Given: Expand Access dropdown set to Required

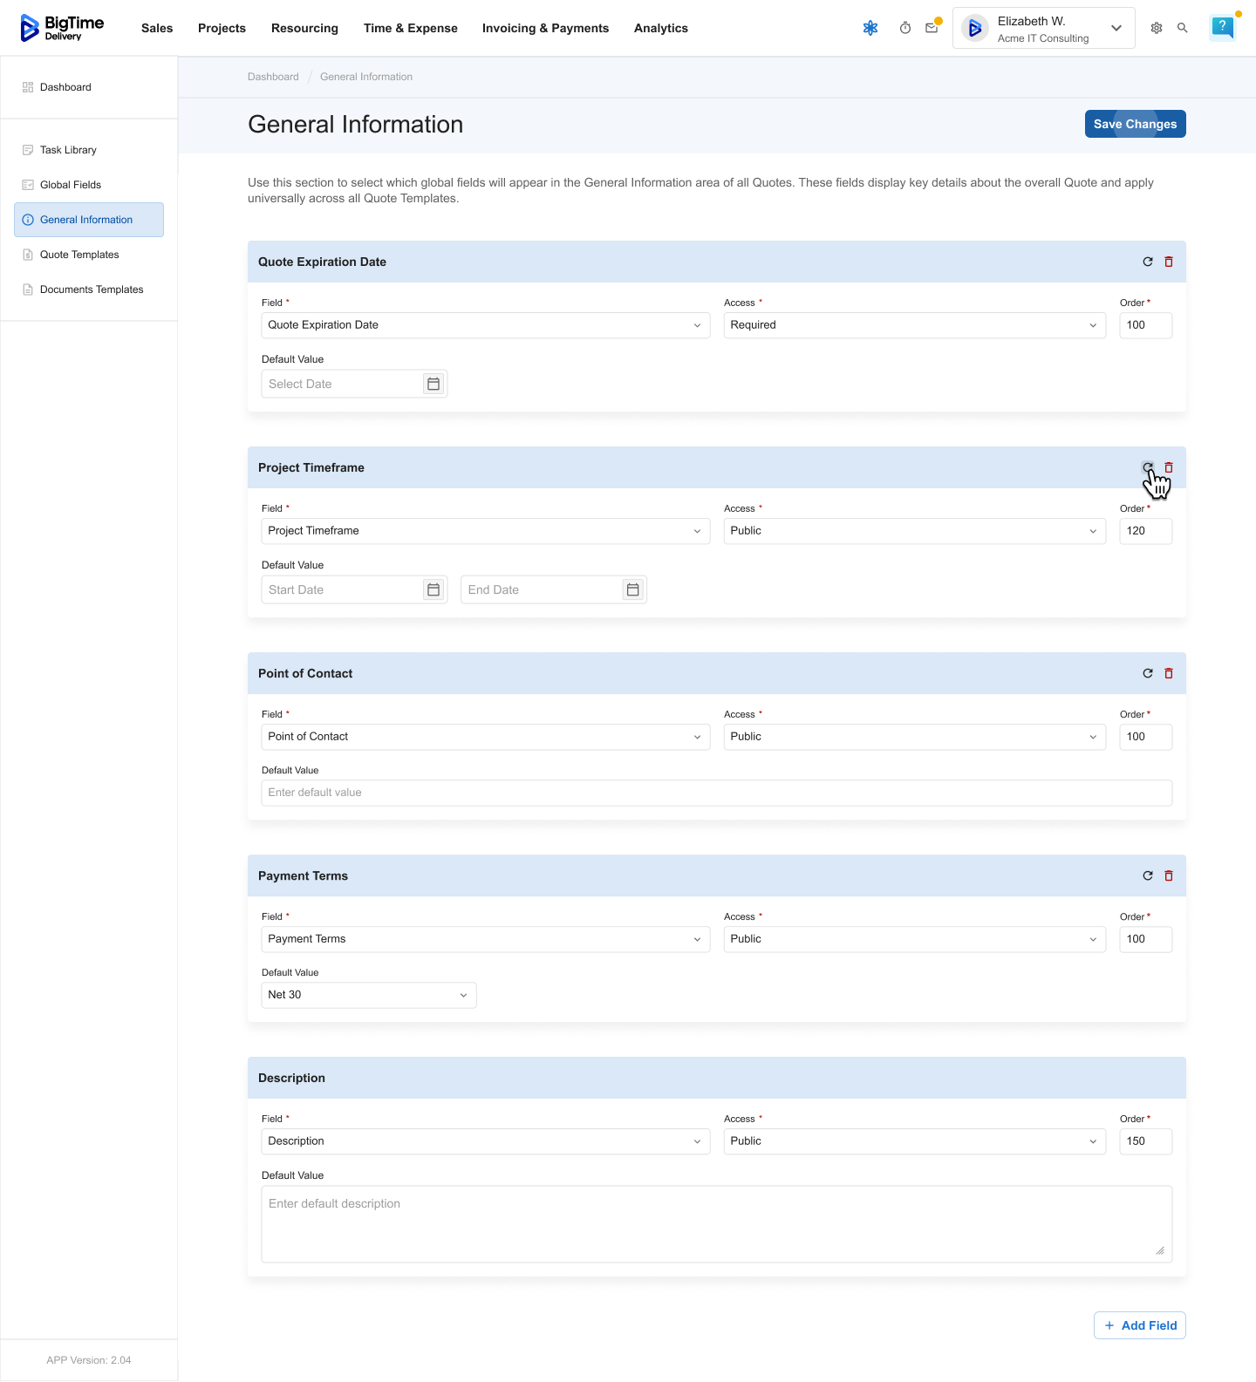Looking at the screenshot, I should pyautogui.click(x=914, y=325).
